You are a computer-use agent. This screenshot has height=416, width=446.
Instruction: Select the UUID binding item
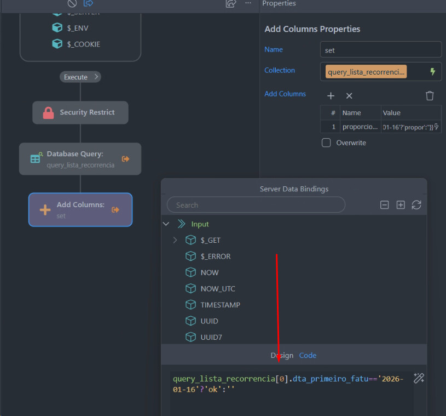coord(209,321)
